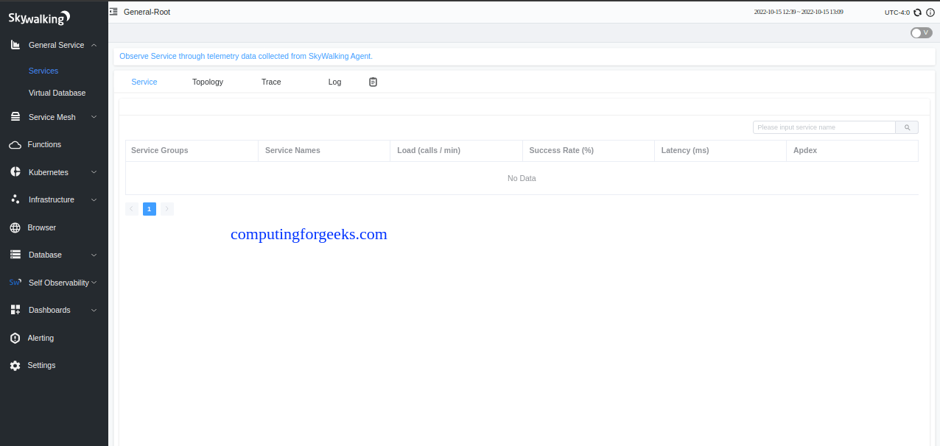Click the UTC-4:0 timezone label

tap(897, 13)
